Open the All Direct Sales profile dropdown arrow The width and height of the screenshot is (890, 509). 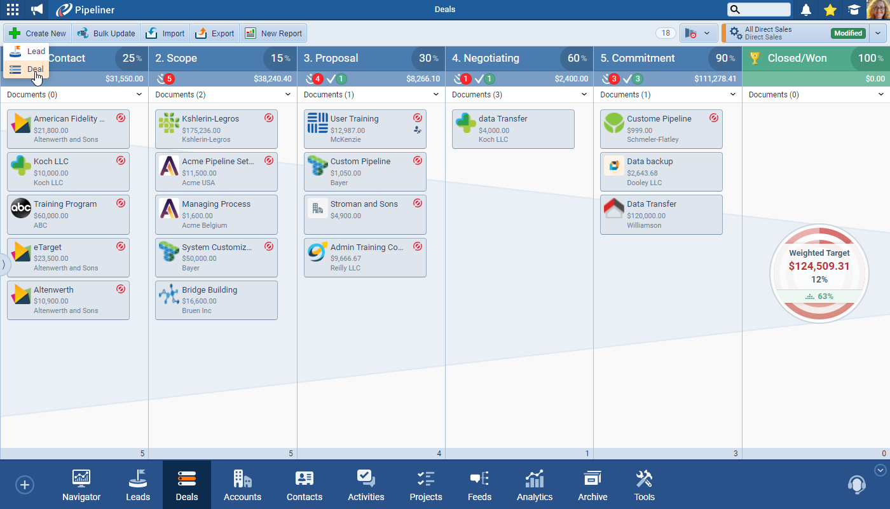click(879, 33)
